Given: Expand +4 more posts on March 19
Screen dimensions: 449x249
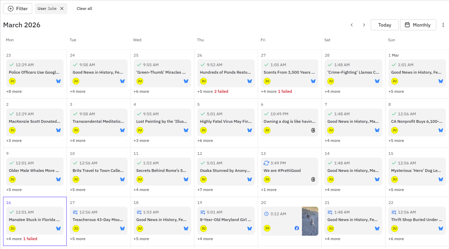Looking at the screenshot, I should [205, 239].
